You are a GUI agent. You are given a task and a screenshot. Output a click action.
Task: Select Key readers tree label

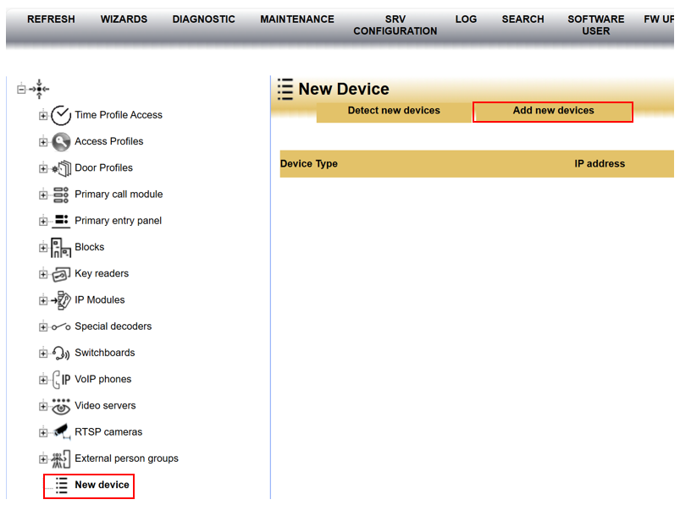[x=102, y=273]
